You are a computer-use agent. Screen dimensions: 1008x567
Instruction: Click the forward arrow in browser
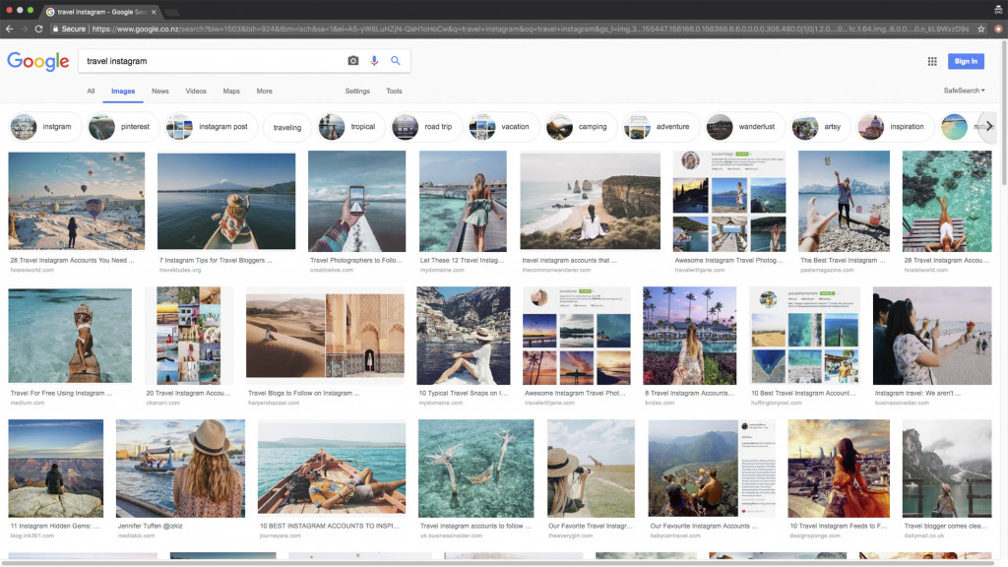tap(24, 29)
